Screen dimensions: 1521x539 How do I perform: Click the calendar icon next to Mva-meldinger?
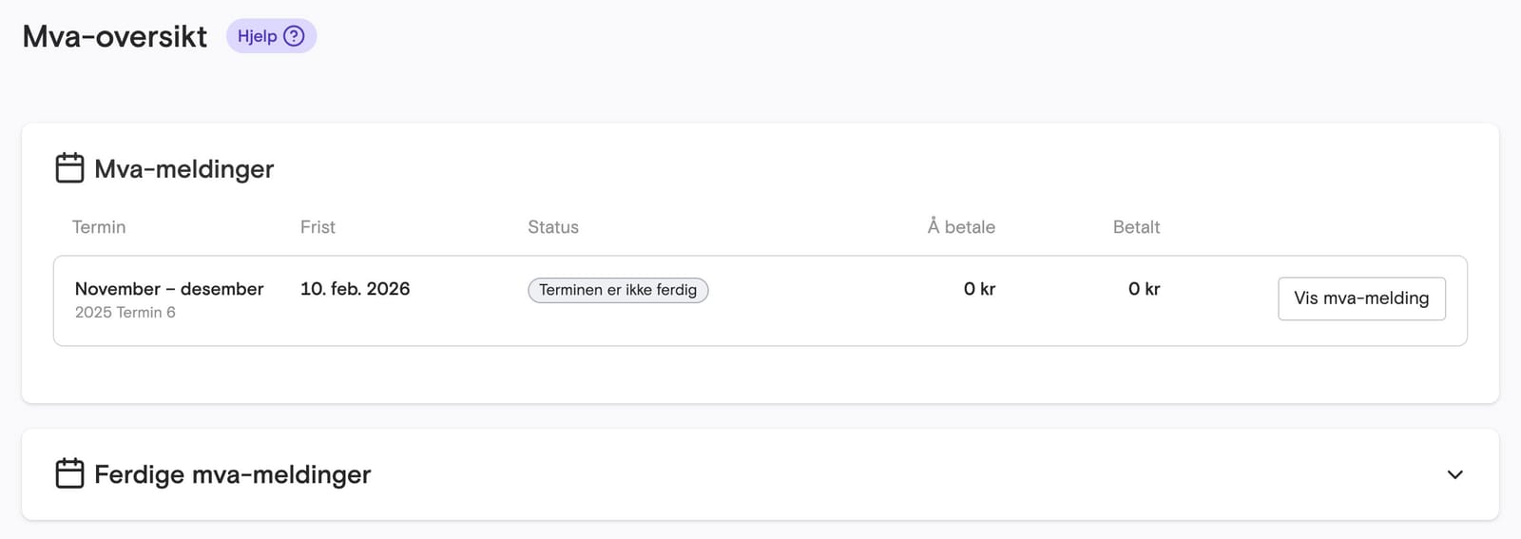click(x=69, y=168)
